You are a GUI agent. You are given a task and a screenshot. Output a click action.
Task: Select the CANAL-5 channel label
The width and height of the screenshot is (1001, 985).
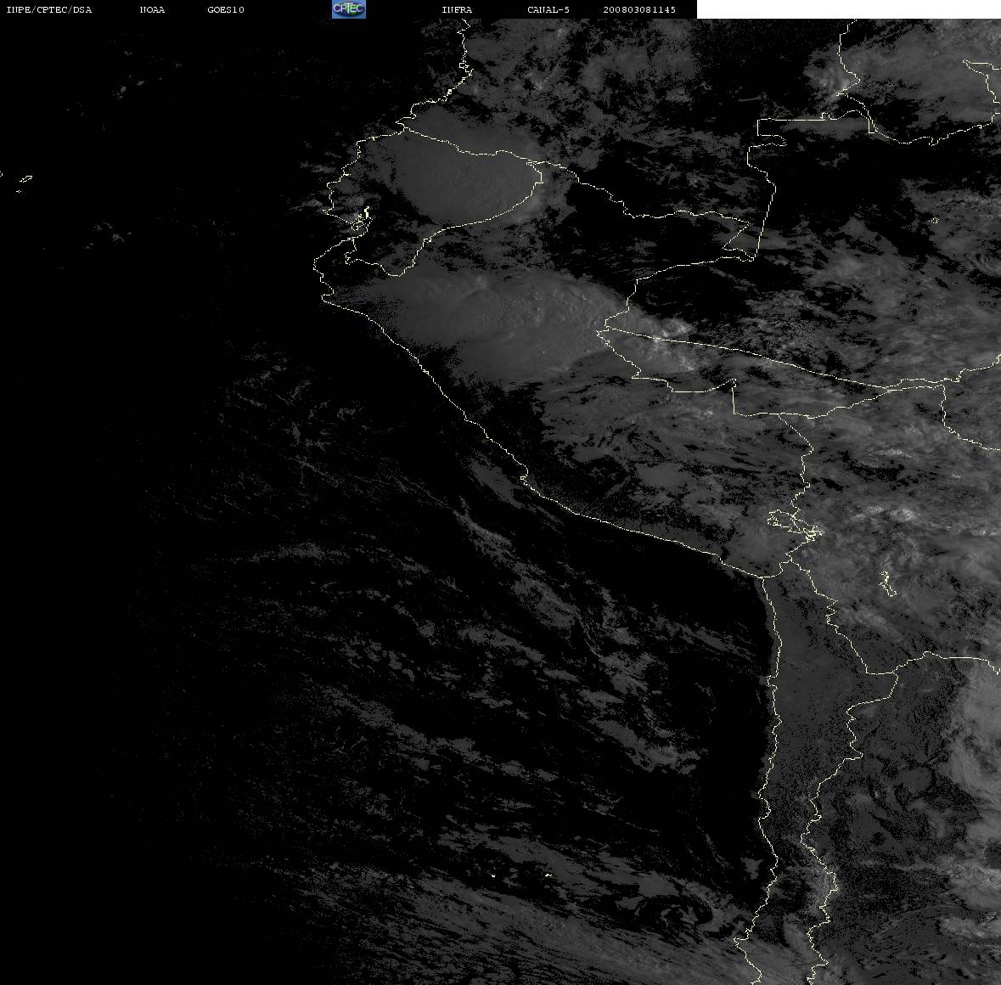point(548,9)
